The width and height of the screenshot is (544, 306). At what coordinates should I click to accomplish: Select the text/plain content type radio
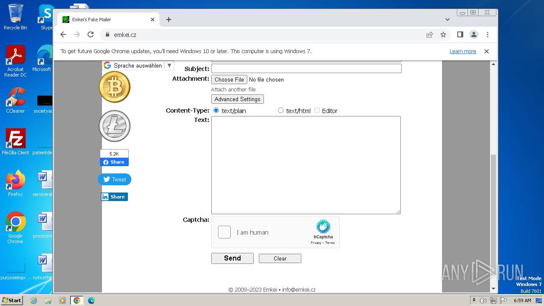click(x=216, y=110)
